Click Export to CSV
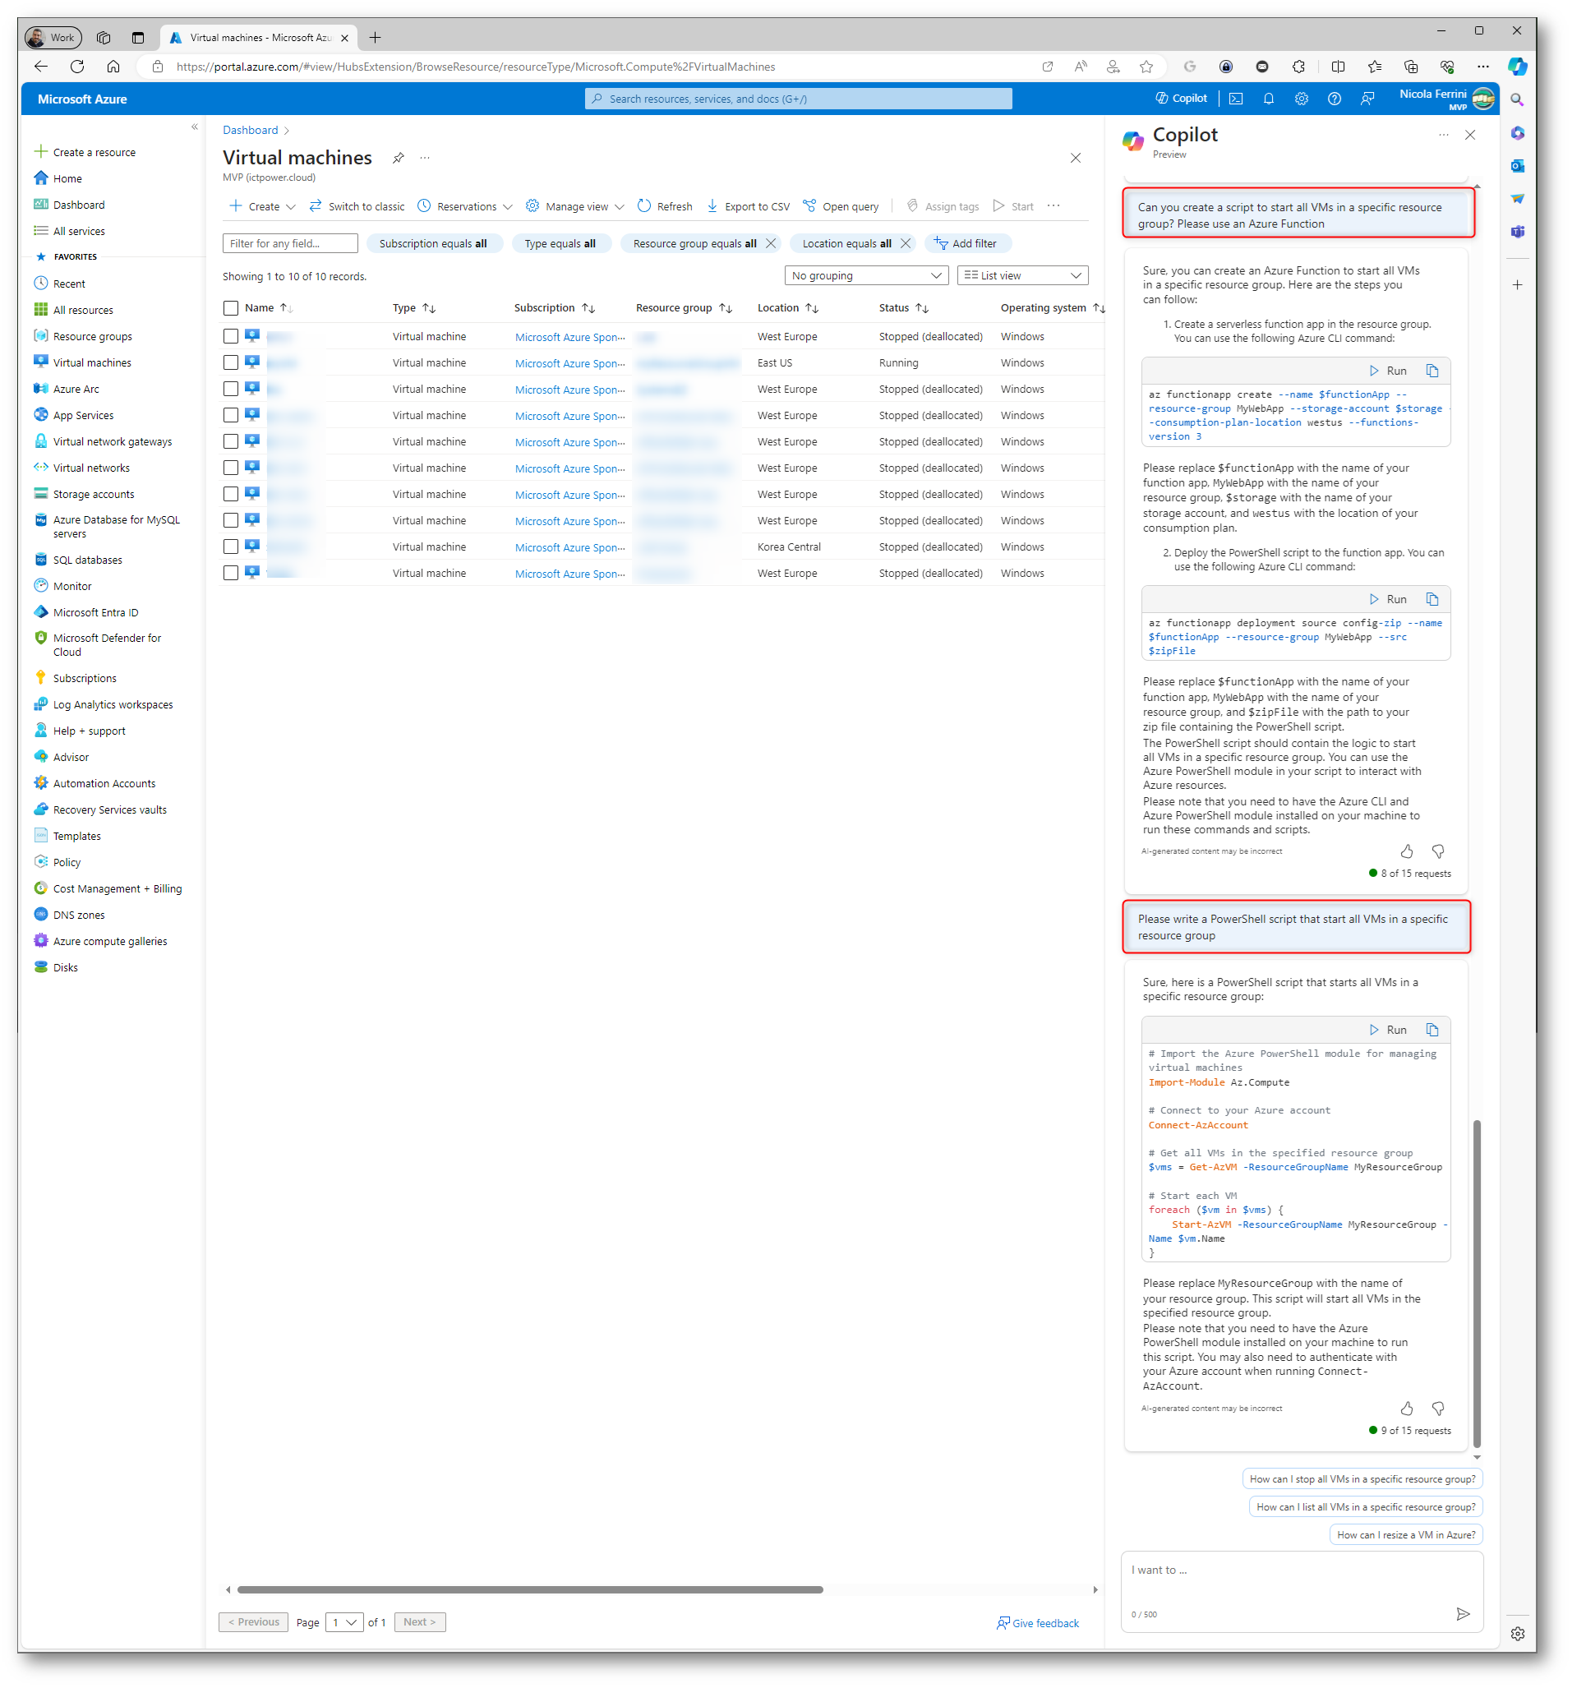The height and width of the screenshot is (1688, 1572). click(x=748, y=206)
